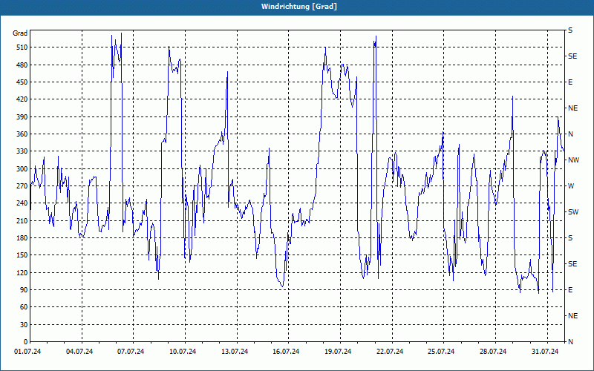Click the "Windrichtung [Grad]" chart title

point(299,7)
